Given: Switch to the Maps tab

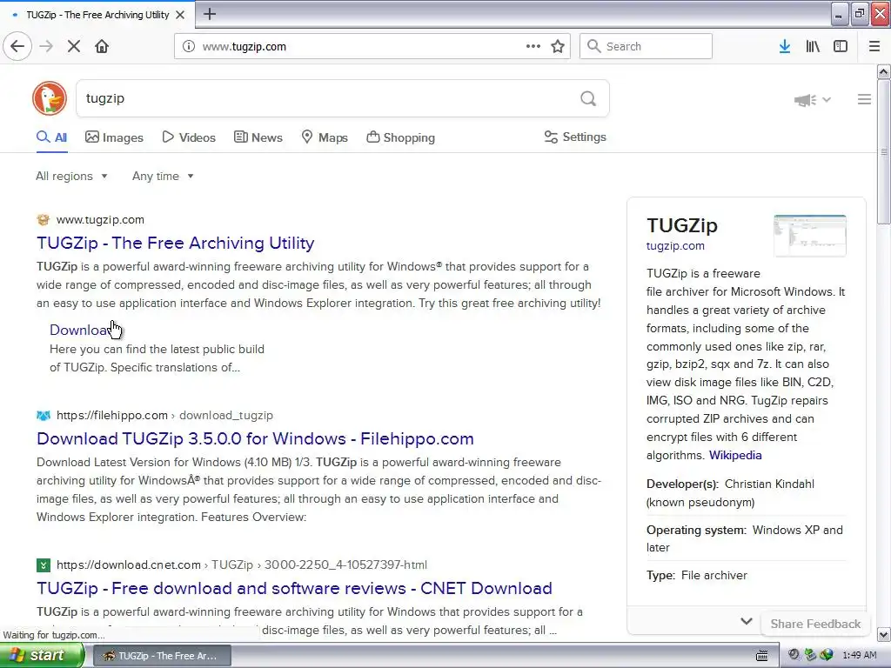Looking at the screenshot, I should coord(325,137).
